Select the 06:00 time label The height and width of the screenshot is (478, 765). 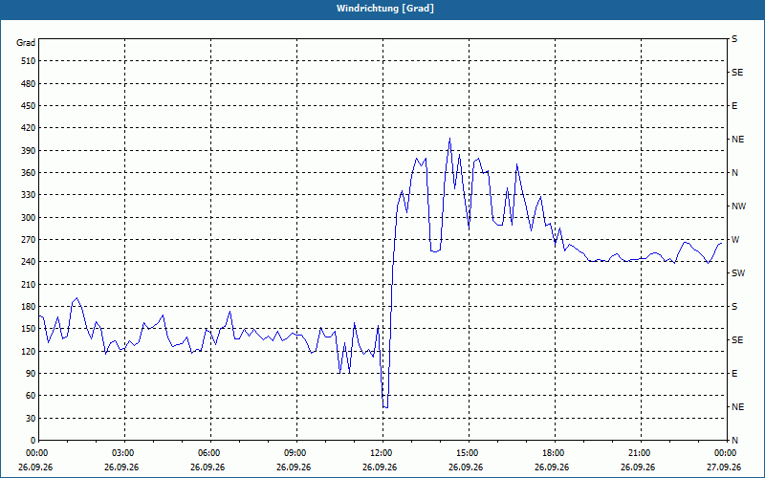209,453
